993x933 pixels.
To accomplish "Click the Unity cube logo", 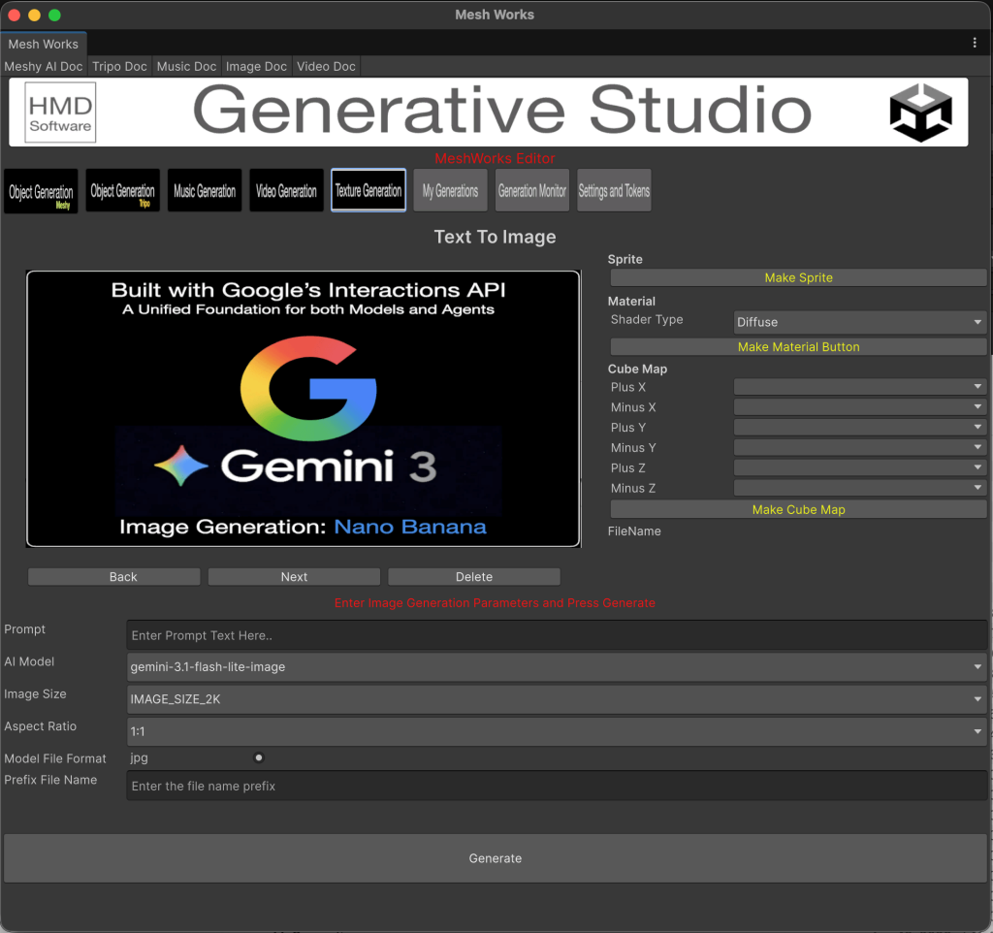I will [921, 113].
